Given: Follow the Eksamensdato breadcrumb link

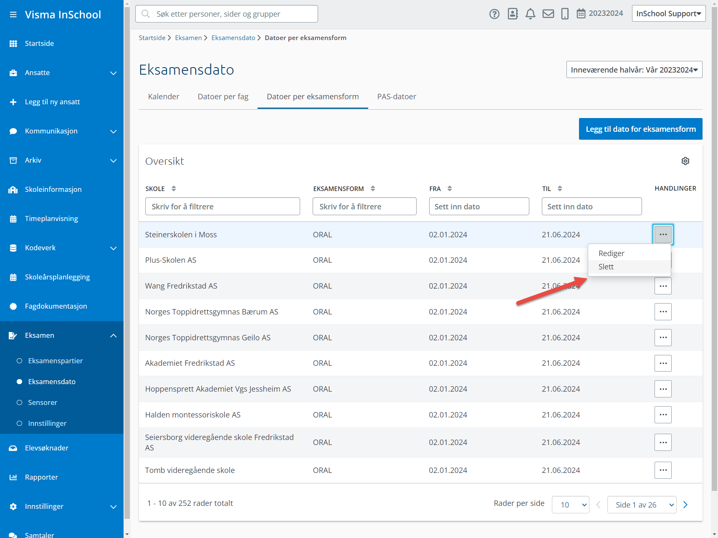Looking at the screenshot, I should (x=233, y=38).
